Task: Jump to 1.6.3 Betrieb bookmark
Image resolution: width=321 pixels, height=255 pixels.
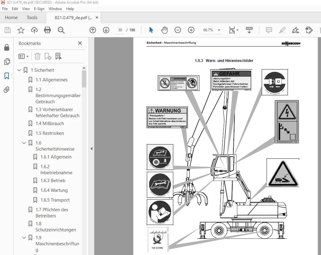Action: [x=53, y=181]
